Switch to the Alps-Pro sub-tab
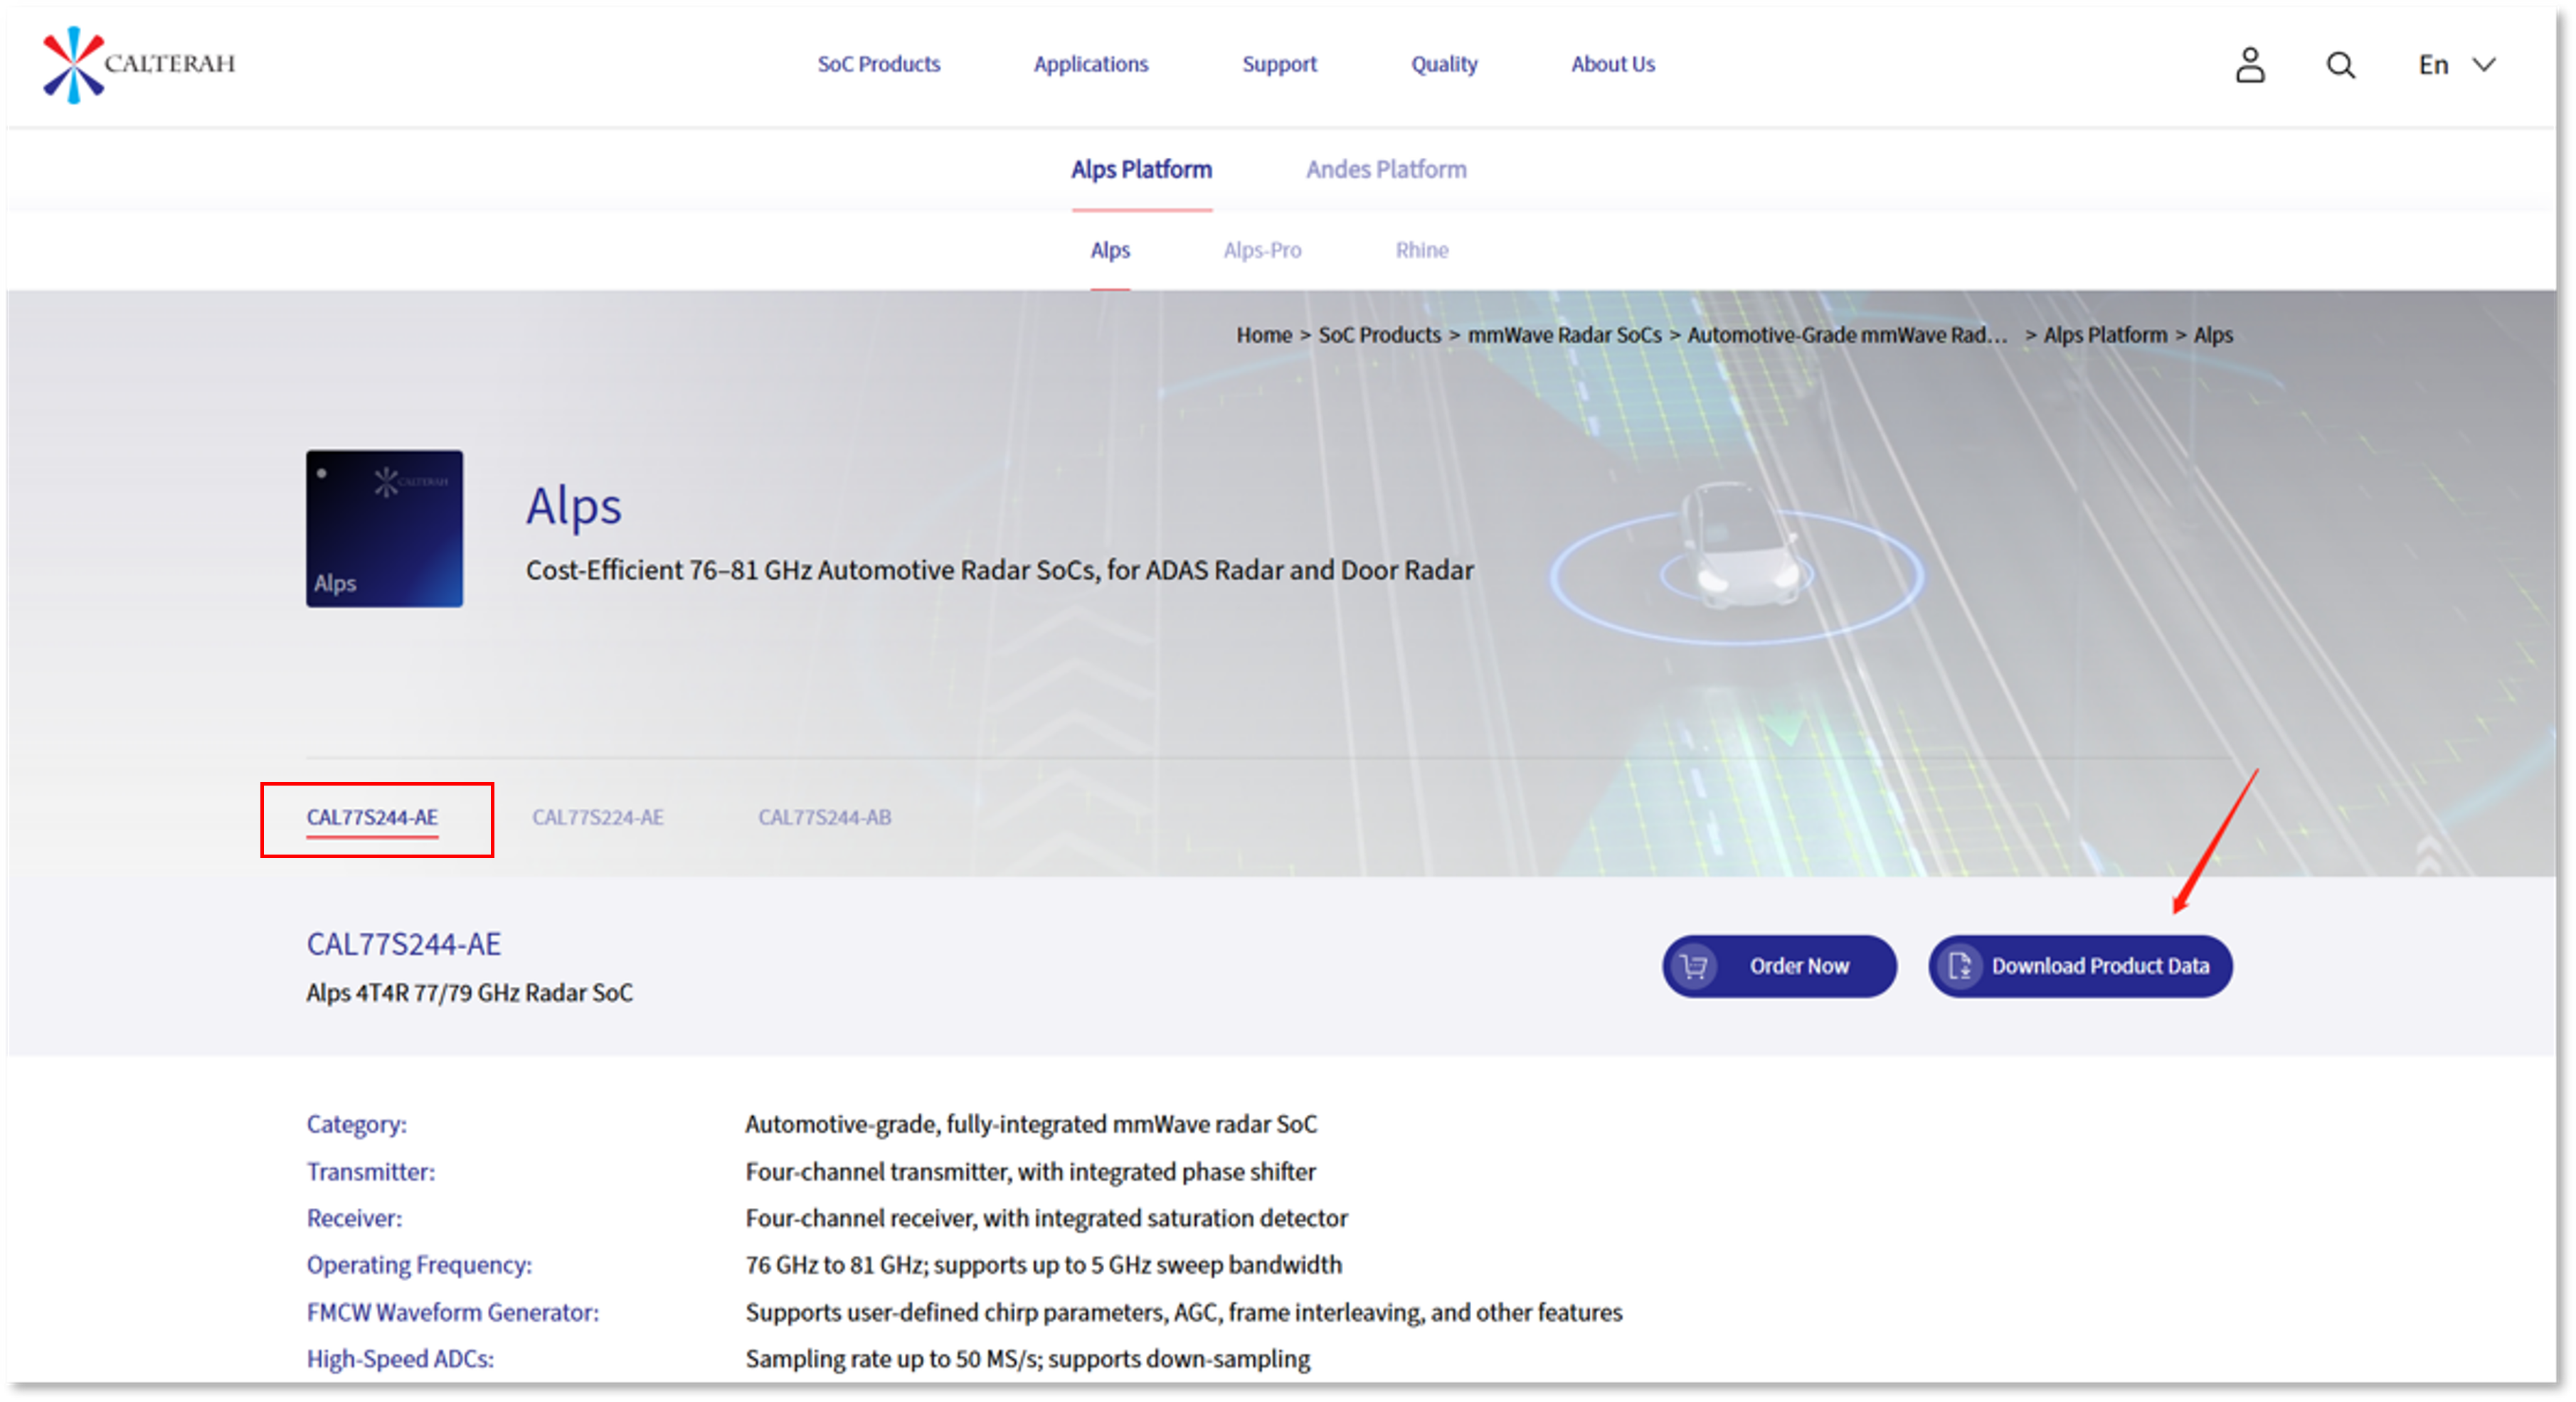The height and width of the screenshot is (1402, 2576). click(x=1261, y=250)
